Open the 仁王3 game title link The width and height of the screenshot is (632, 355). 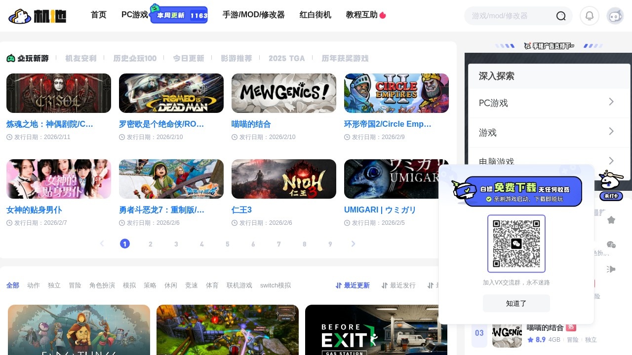tap(242, 210)
